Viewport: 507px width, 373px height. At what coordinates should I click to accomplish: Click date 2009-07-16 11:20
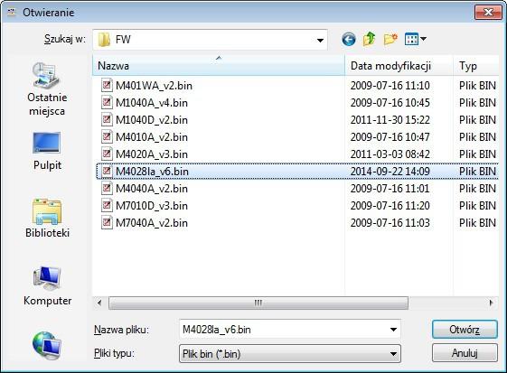[x=390, y=206]
